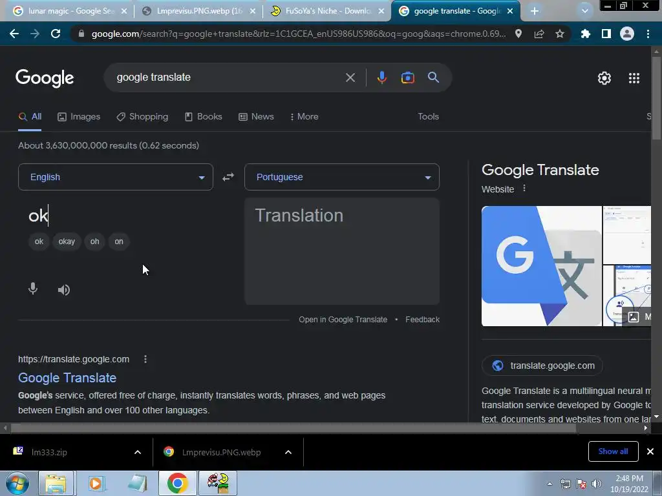Show hidden system tray icons

(x=550, y=484)
